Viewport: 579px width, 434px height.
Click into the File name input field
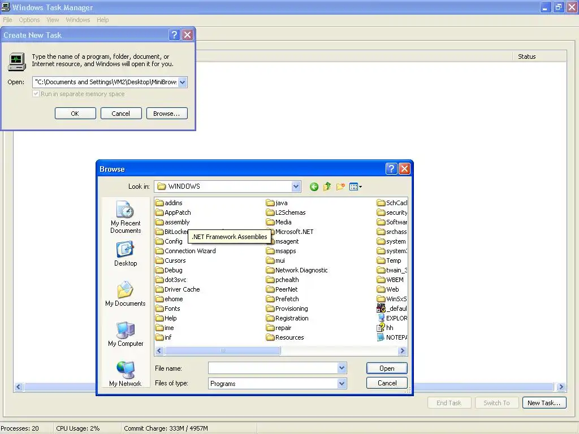273,368
